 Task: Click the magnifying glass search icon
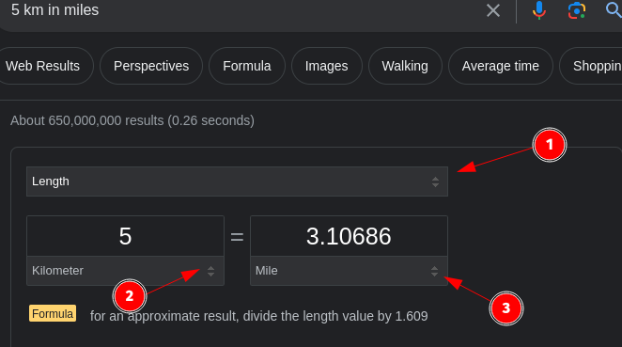coord(614,10)
